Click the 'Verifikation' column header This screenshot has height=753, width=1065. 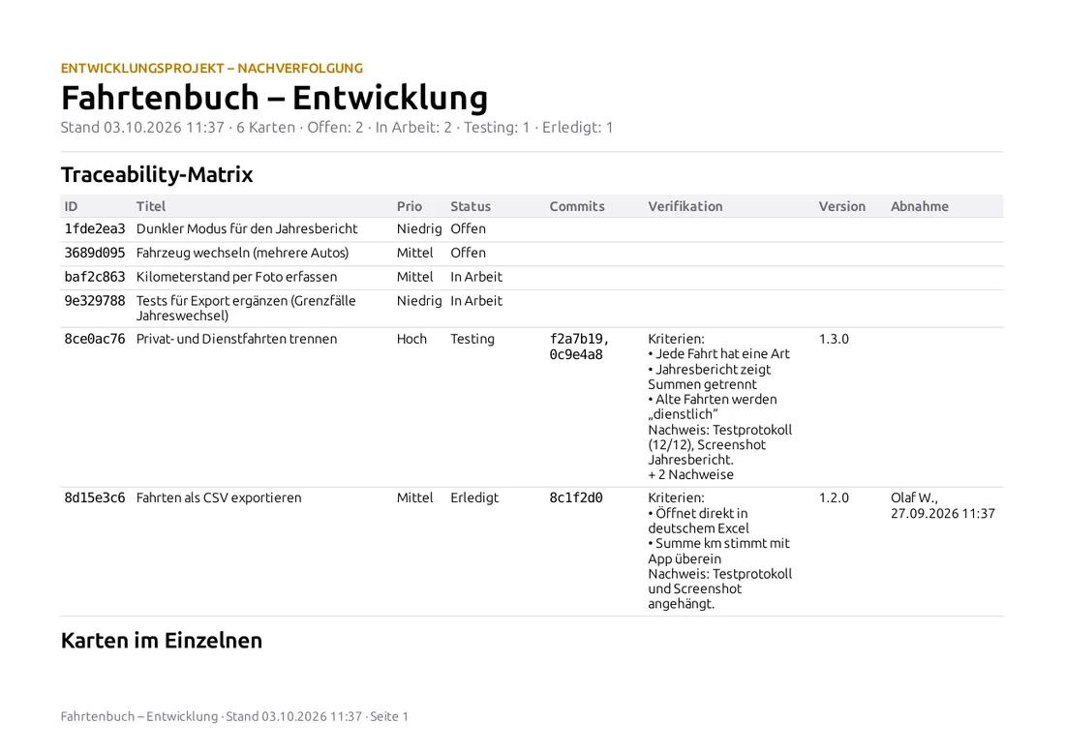click(x=685, y=206)
